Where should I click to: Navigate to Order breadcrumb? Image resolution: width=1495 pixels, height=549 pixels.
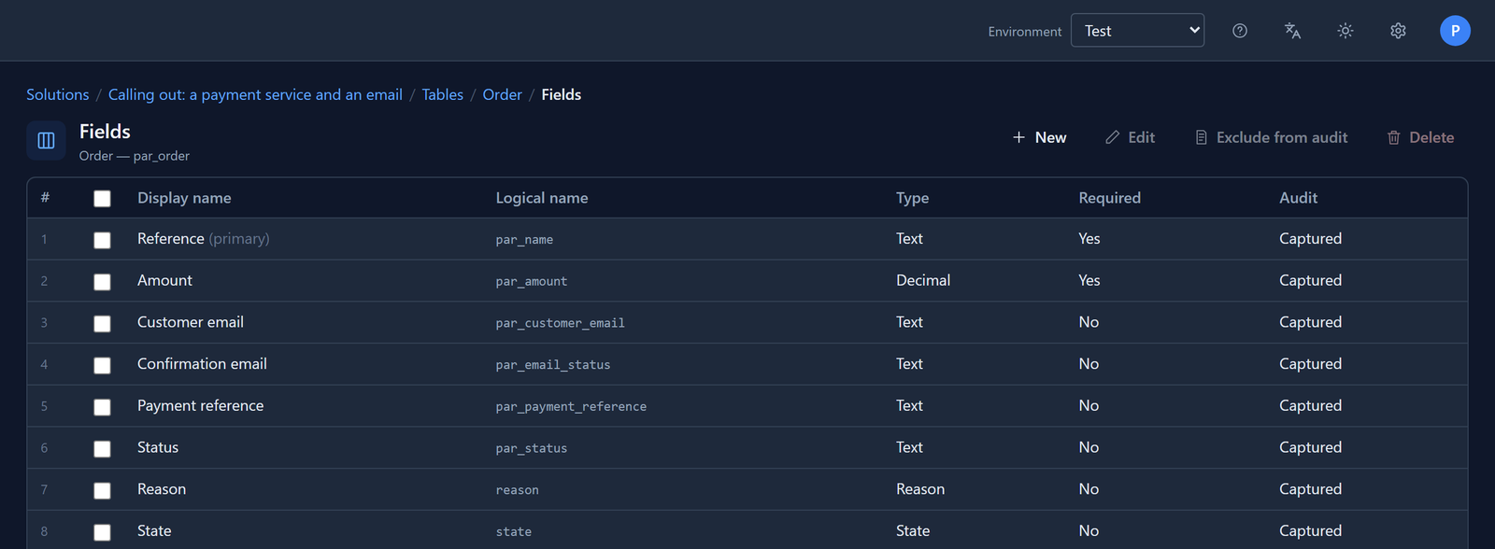[x=502, y=94]
